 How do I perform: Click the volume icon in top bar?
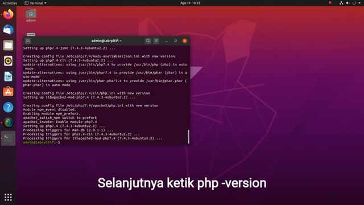click(x=348, y=3)
